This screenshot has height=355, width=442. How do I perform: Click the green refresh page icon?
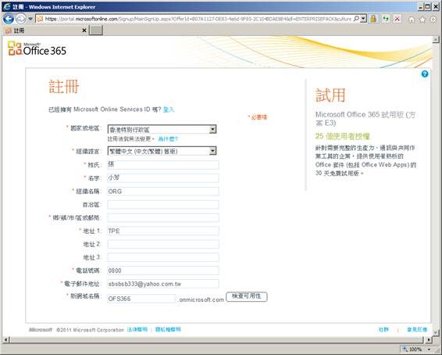(x=386, y=19)
